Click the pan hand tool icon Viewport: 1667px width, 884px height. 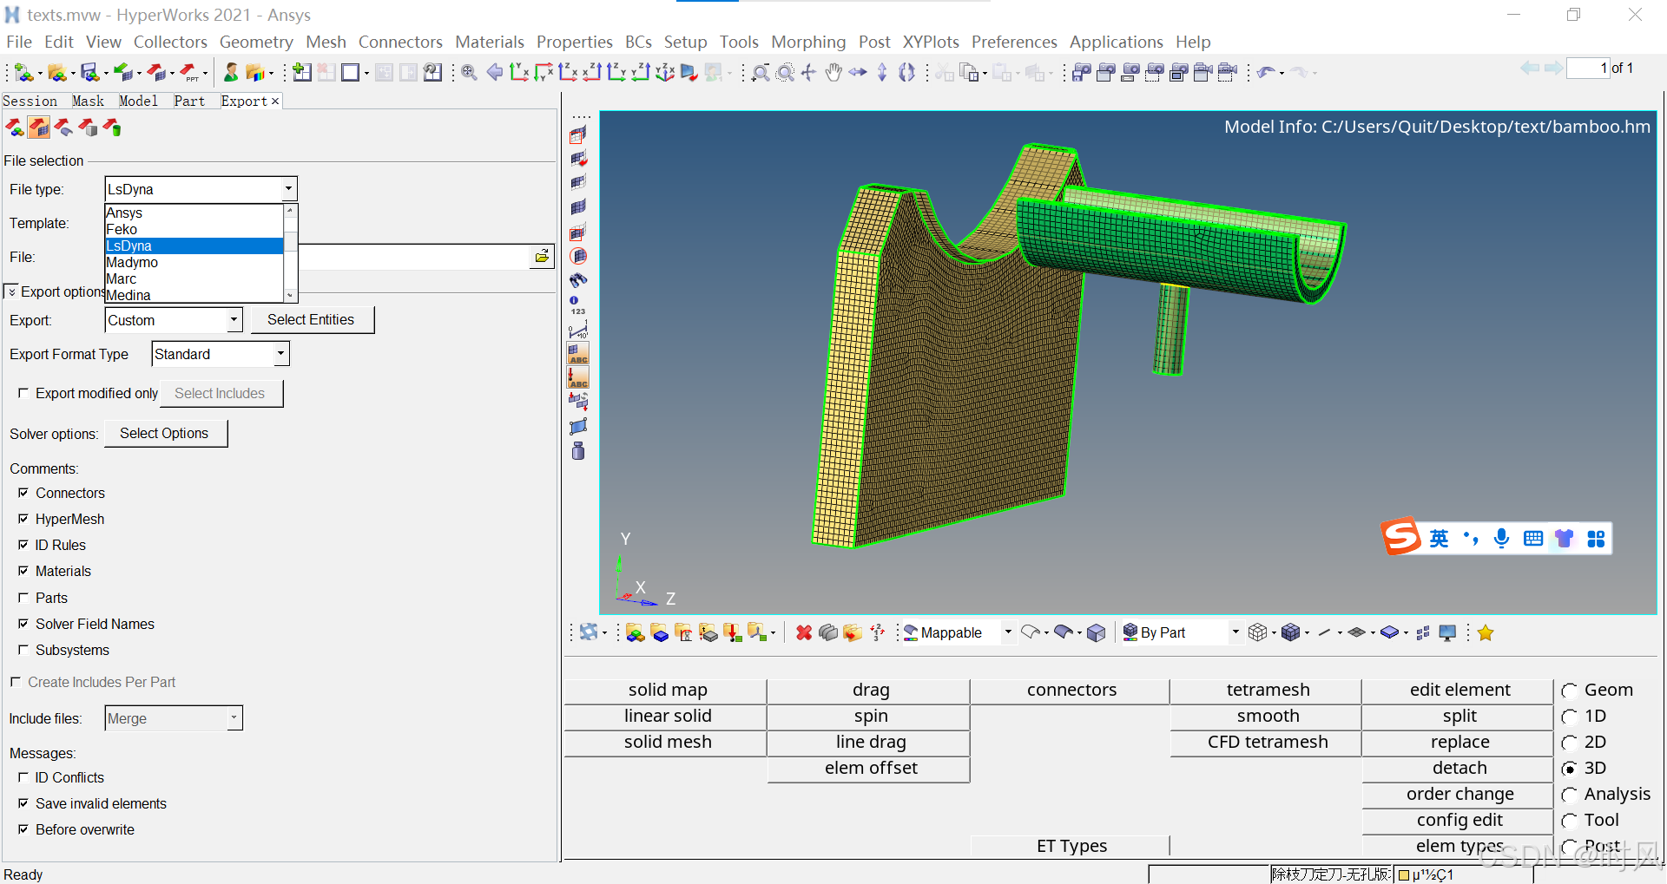click(x=833, y=73)
